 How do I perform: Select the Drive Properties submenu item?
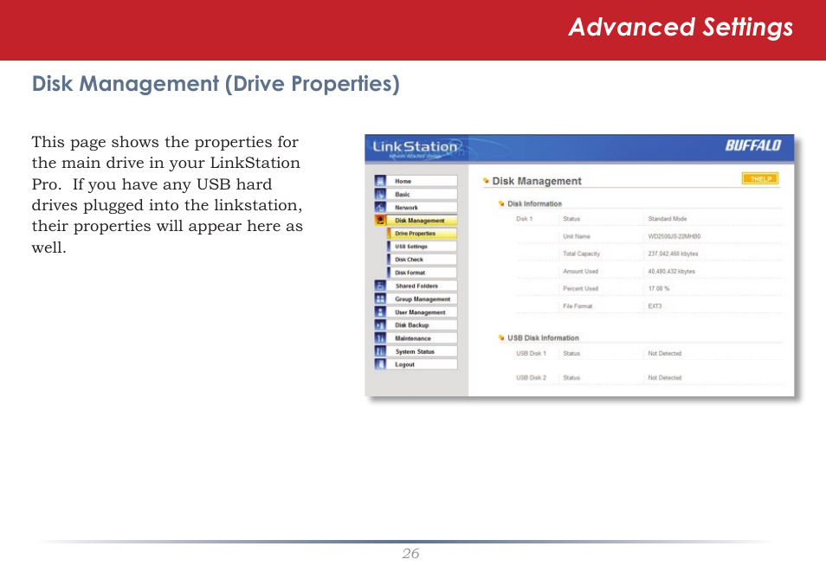(422, 234)
